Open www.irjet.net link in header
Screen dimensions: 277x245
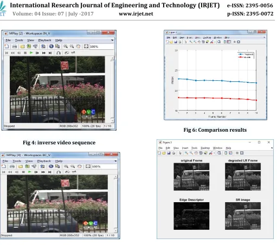point(136,14)
